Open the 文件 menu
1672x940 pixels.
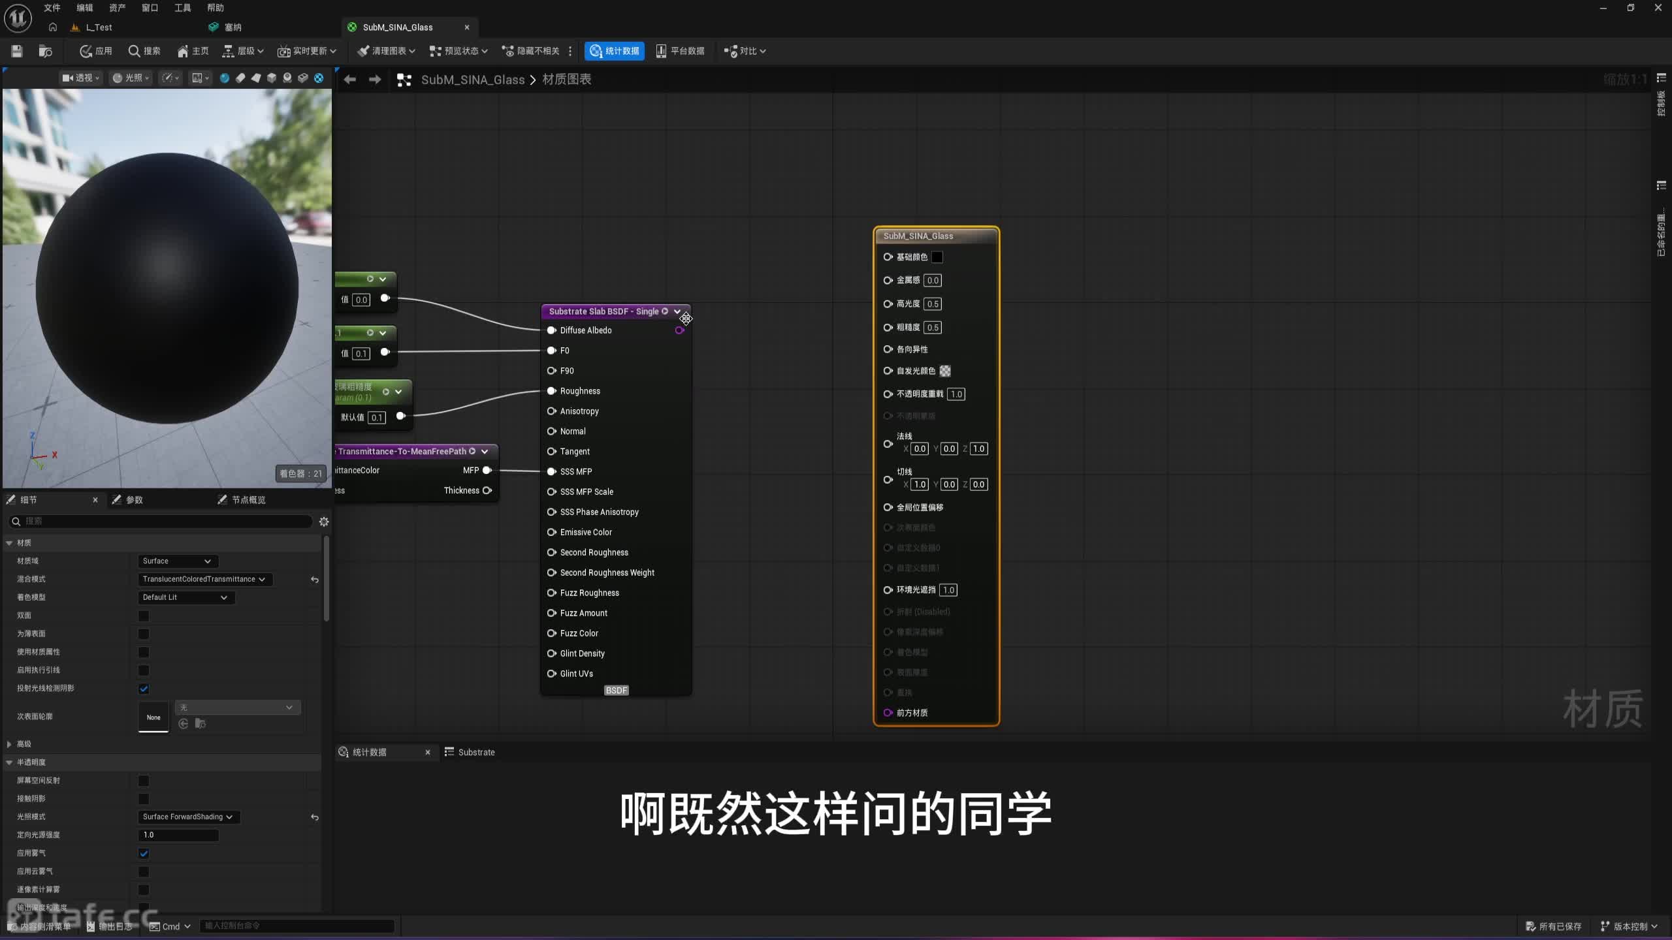(52, 8)
